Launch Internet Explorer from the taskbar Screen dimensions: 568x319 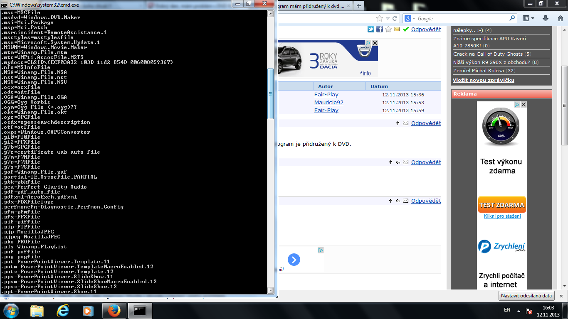point(62,311)
